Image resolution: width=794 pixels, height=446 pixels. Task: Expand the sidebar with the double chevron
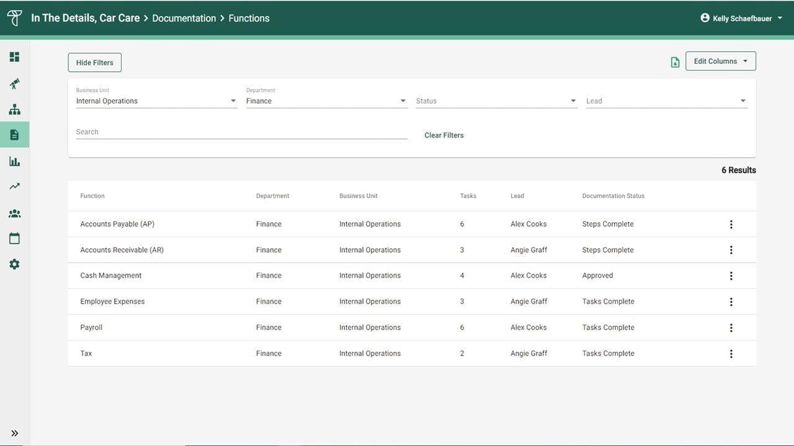[x=14, y=434]
